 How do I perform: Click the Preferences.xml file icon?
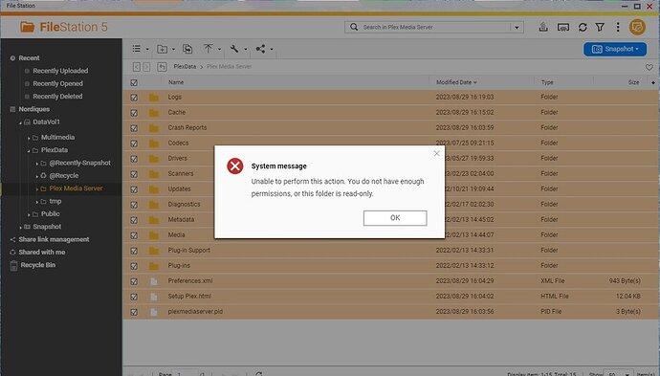point(154,281)
